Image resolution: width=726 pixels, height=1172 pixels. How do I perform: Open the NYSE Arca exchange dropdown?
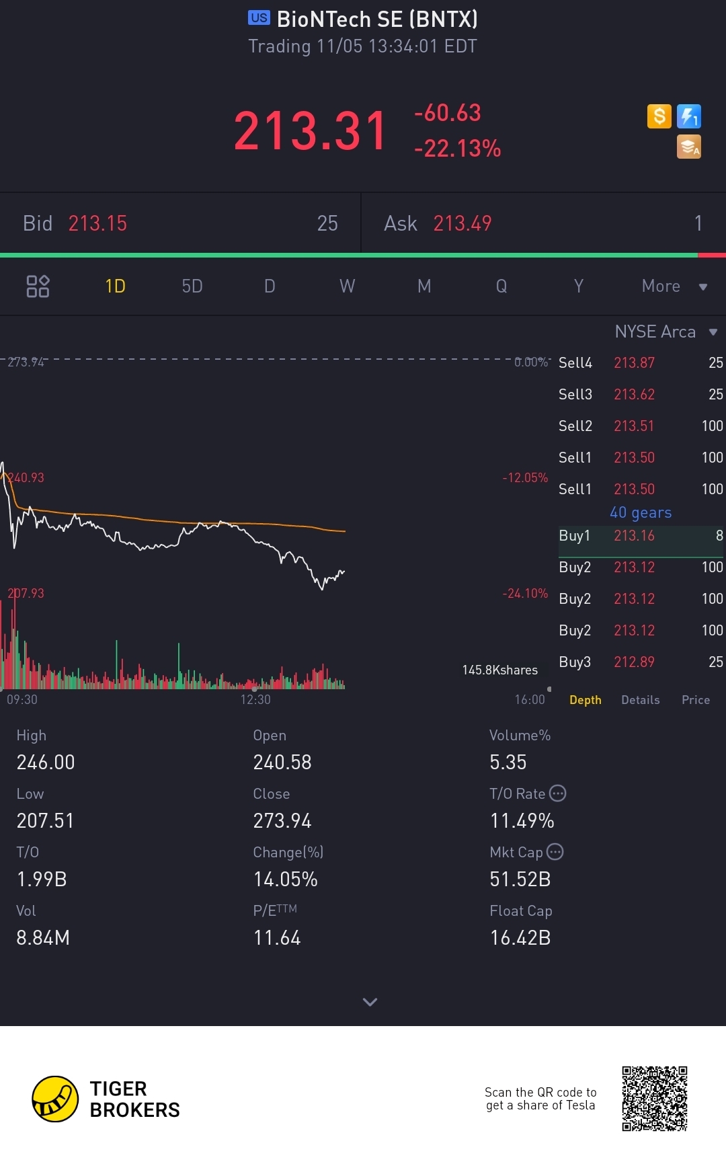click(666, 331)
